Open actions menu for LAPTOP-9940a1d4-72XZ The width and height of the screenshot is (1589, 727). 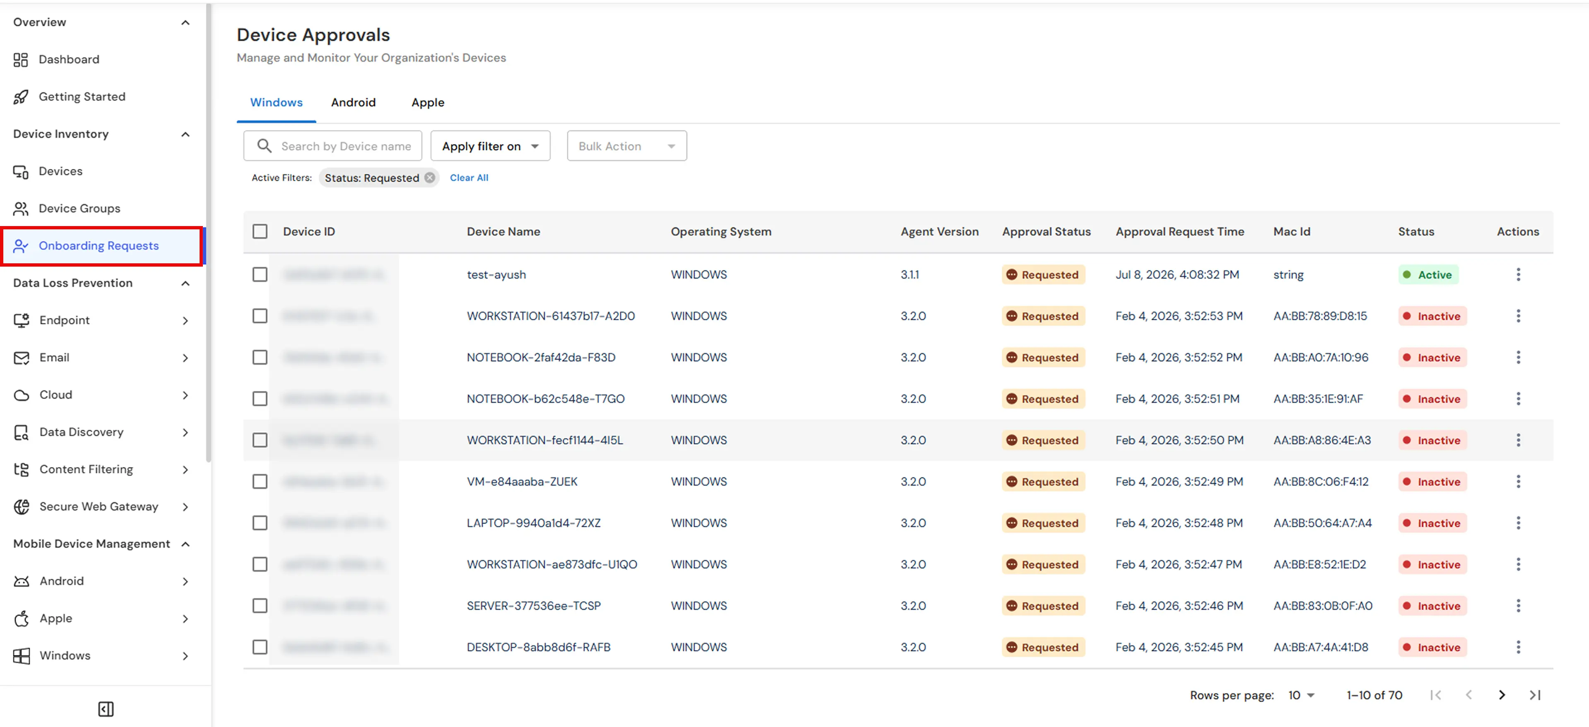pyautogui.click(x=1518, y=523)
